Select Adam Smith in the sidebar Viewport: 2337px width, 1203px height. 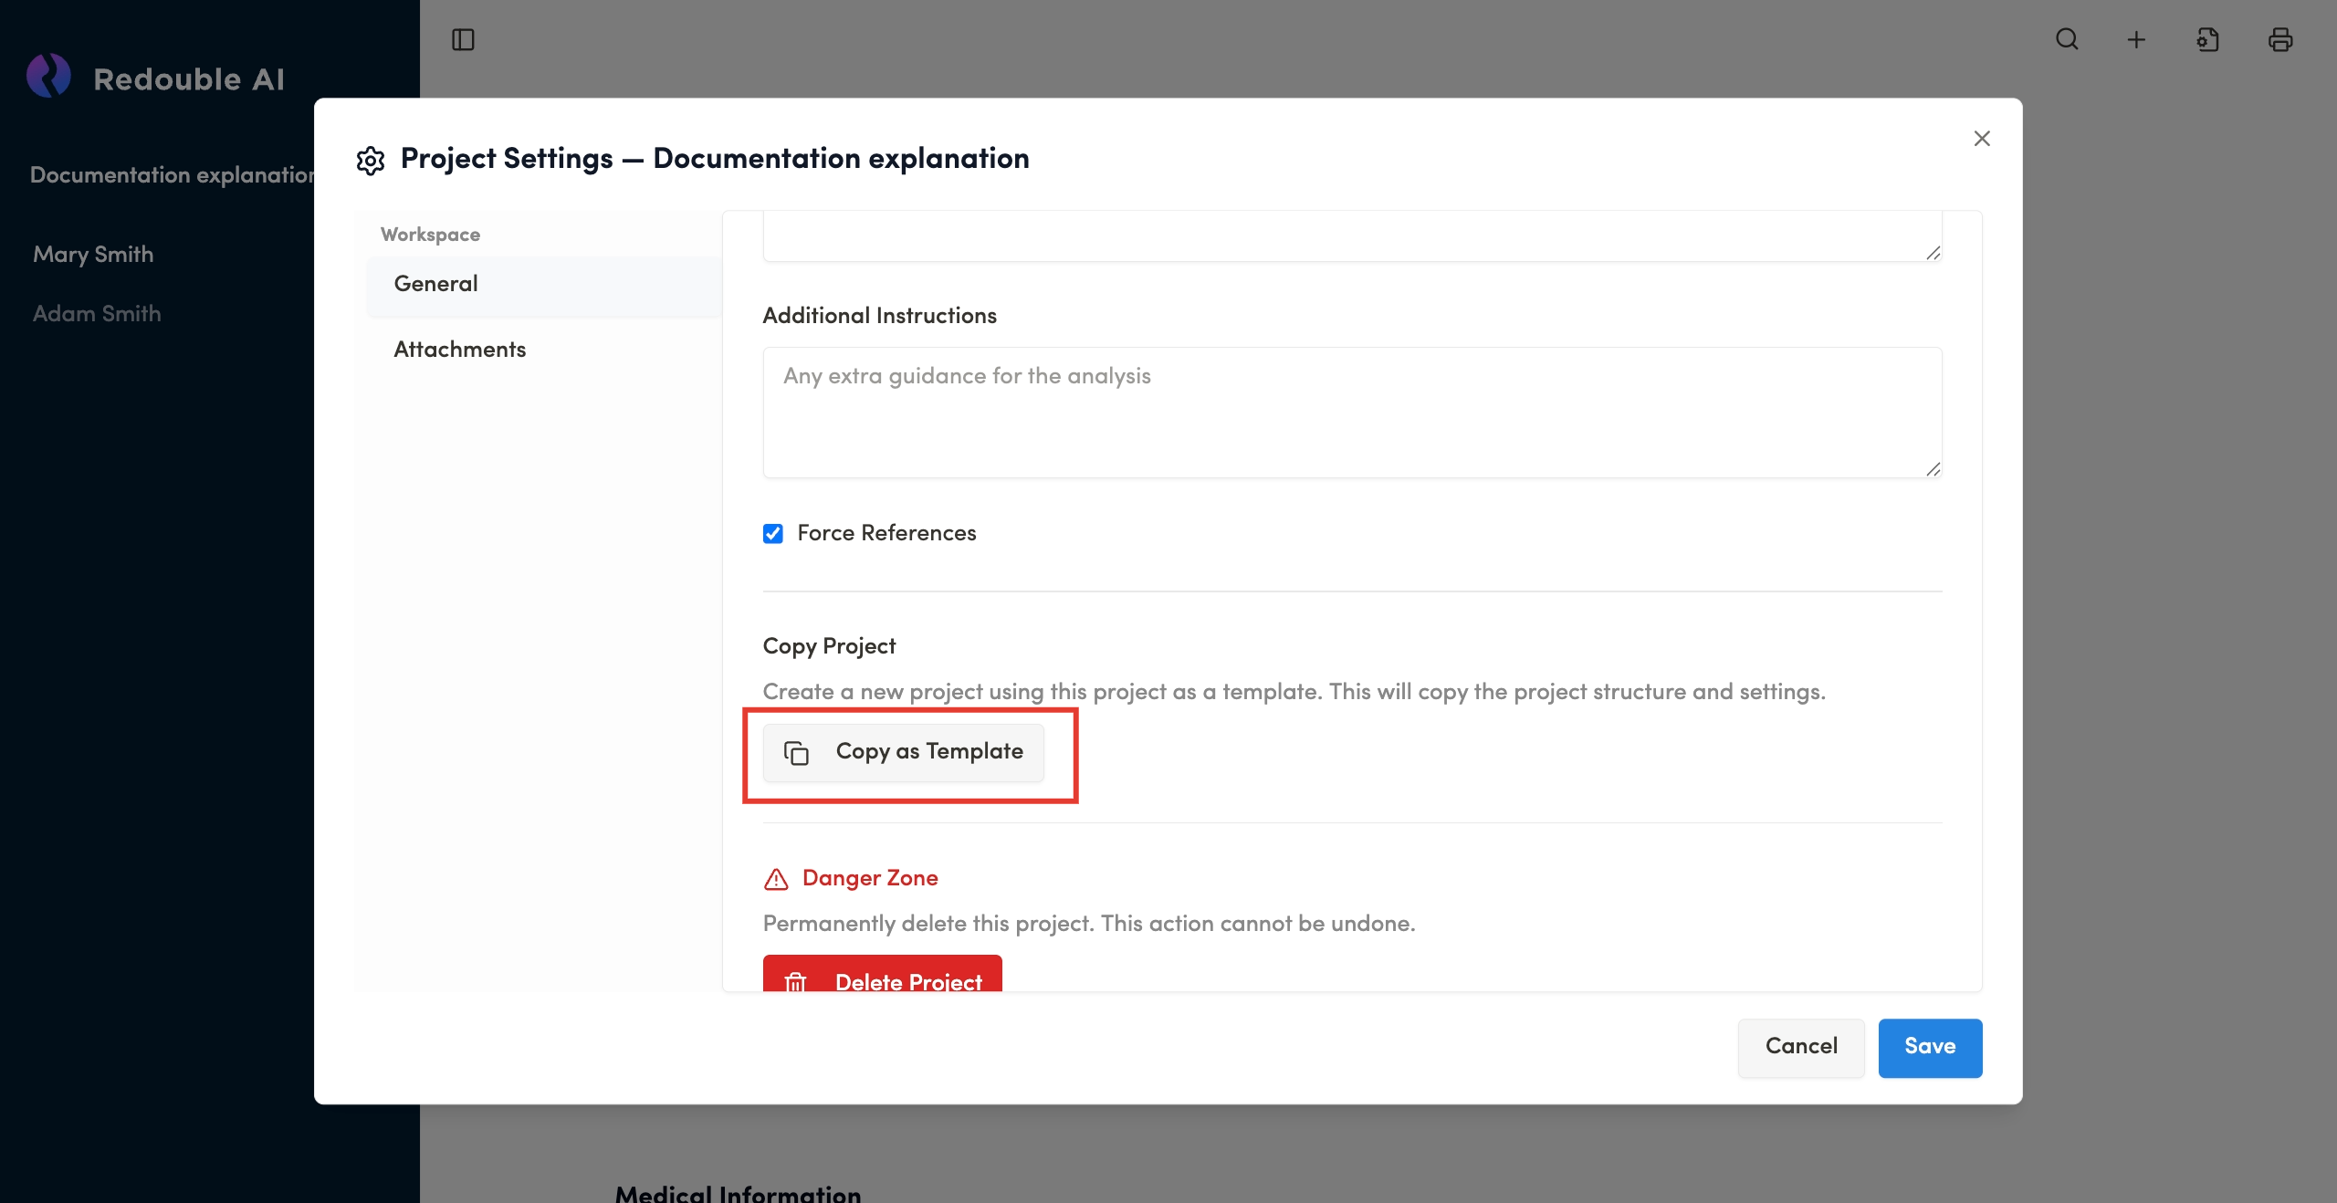point(97,314)
